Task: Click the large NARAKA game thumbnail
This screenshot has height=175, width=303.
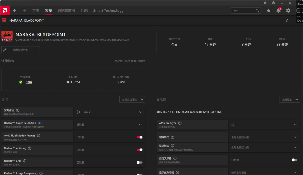Action: 7,36
